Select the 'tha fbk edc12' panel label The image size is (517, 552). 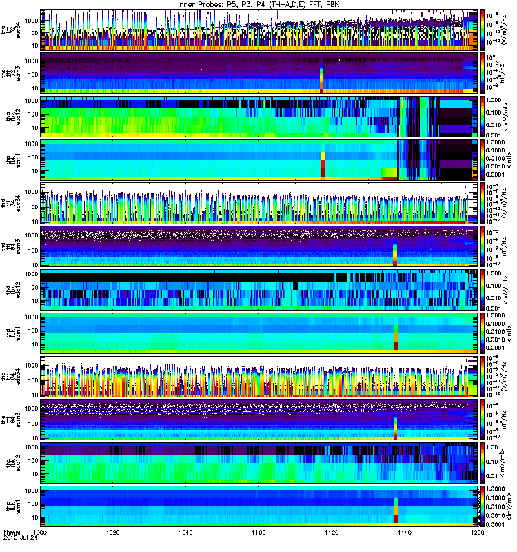[x=14, y=117]
